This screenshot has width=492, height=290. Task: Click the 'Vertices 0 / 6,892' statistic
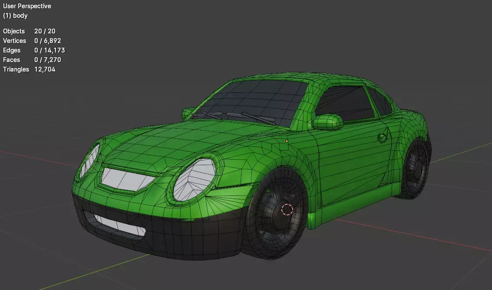point(32,40)
